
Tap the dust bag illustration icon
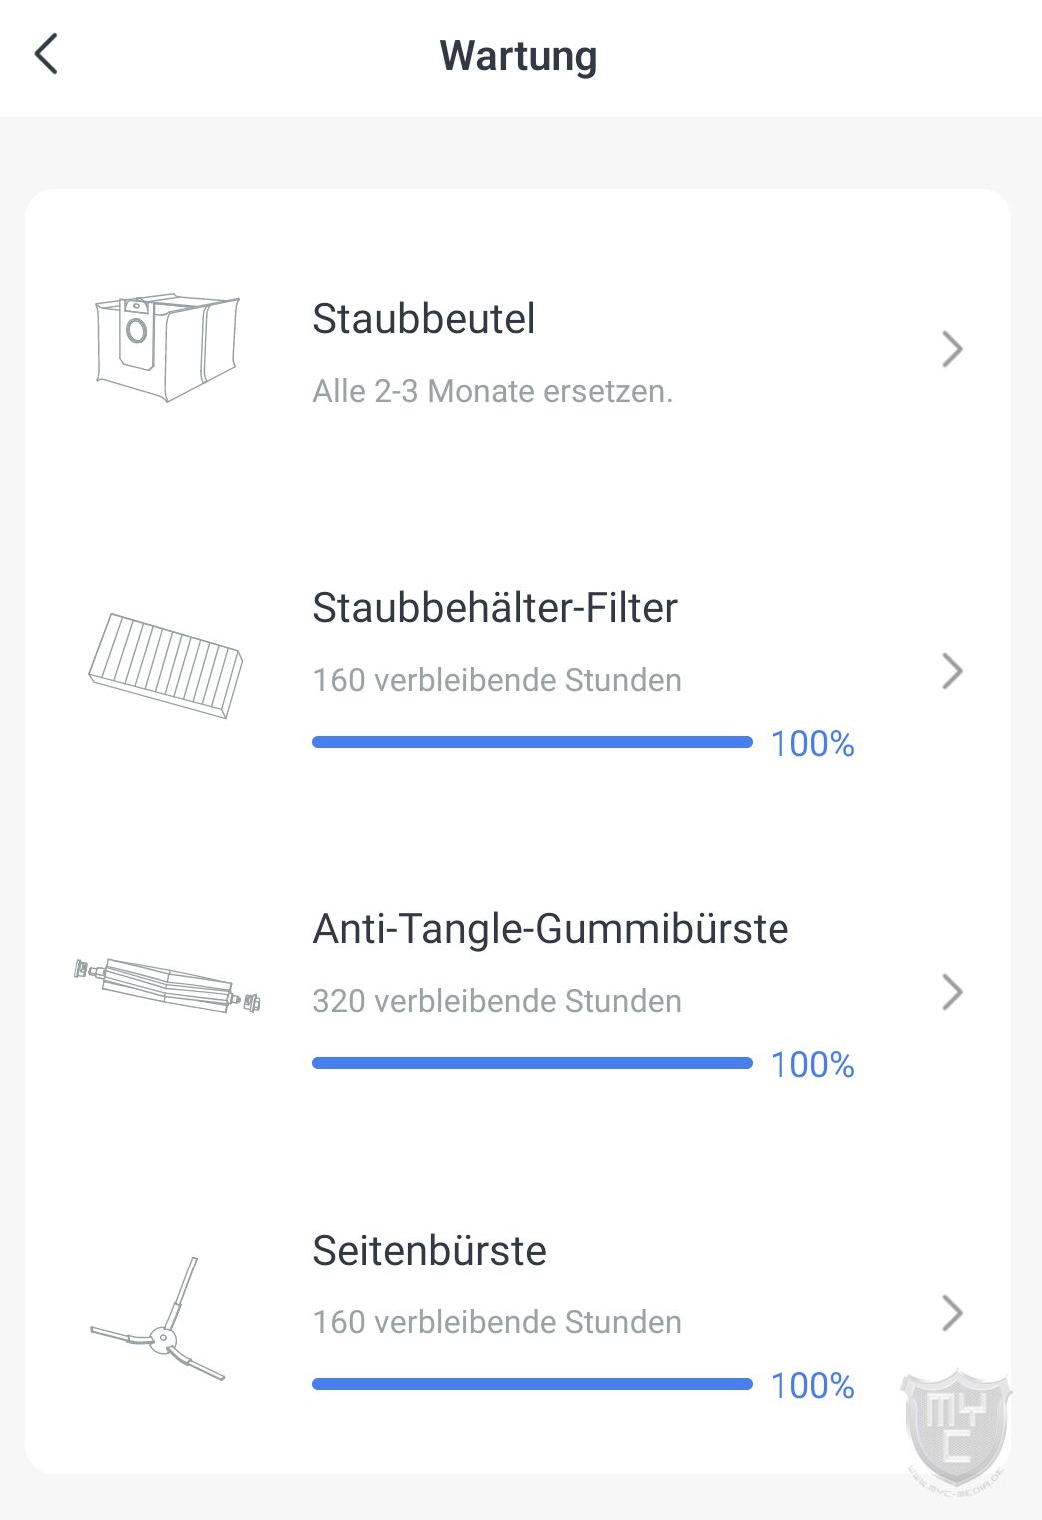(x=167, y=347)
